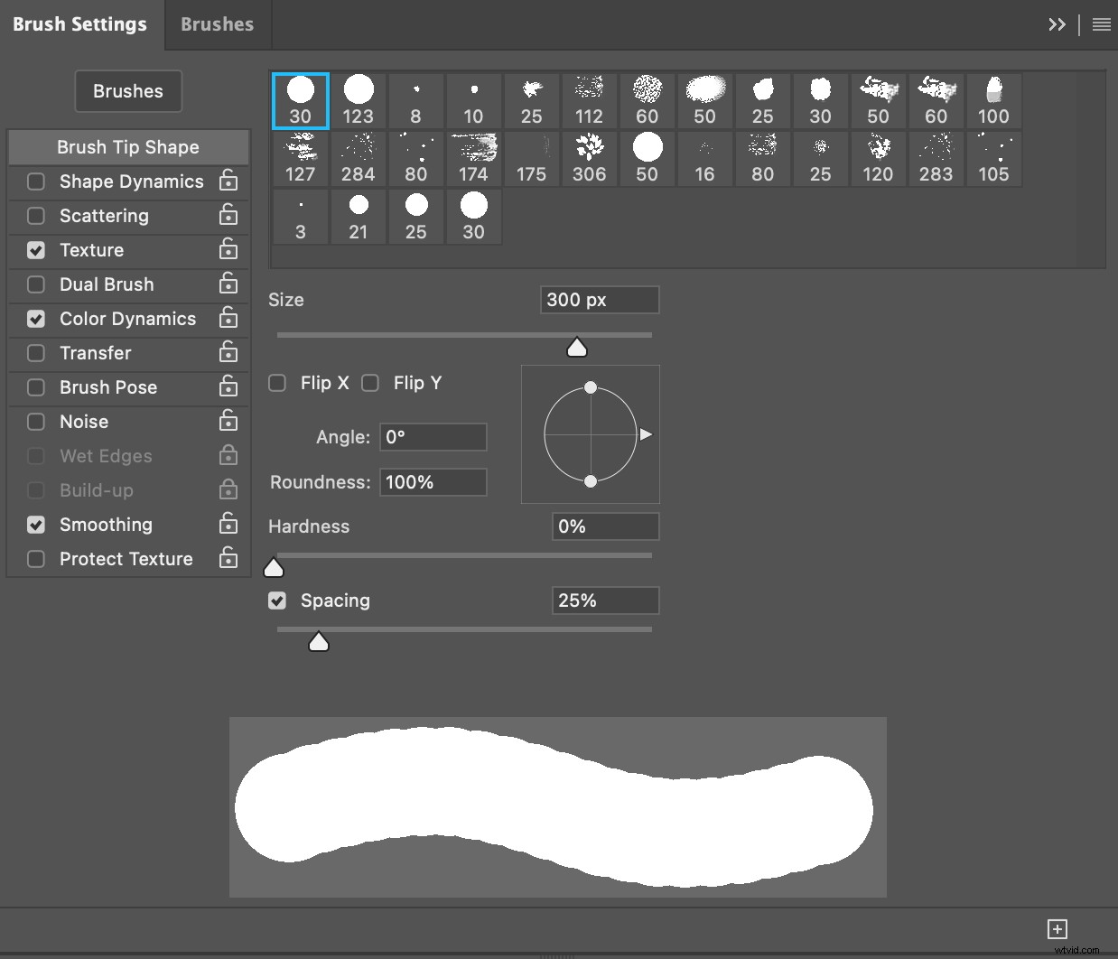Image resolution: width=1118 pixels, height=959 pixels.
Task: Enable the Flip X checkbox
Action: (x=277, y=383)
